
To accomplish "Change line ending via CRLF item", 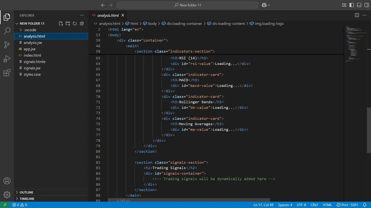I will point(314,205).
